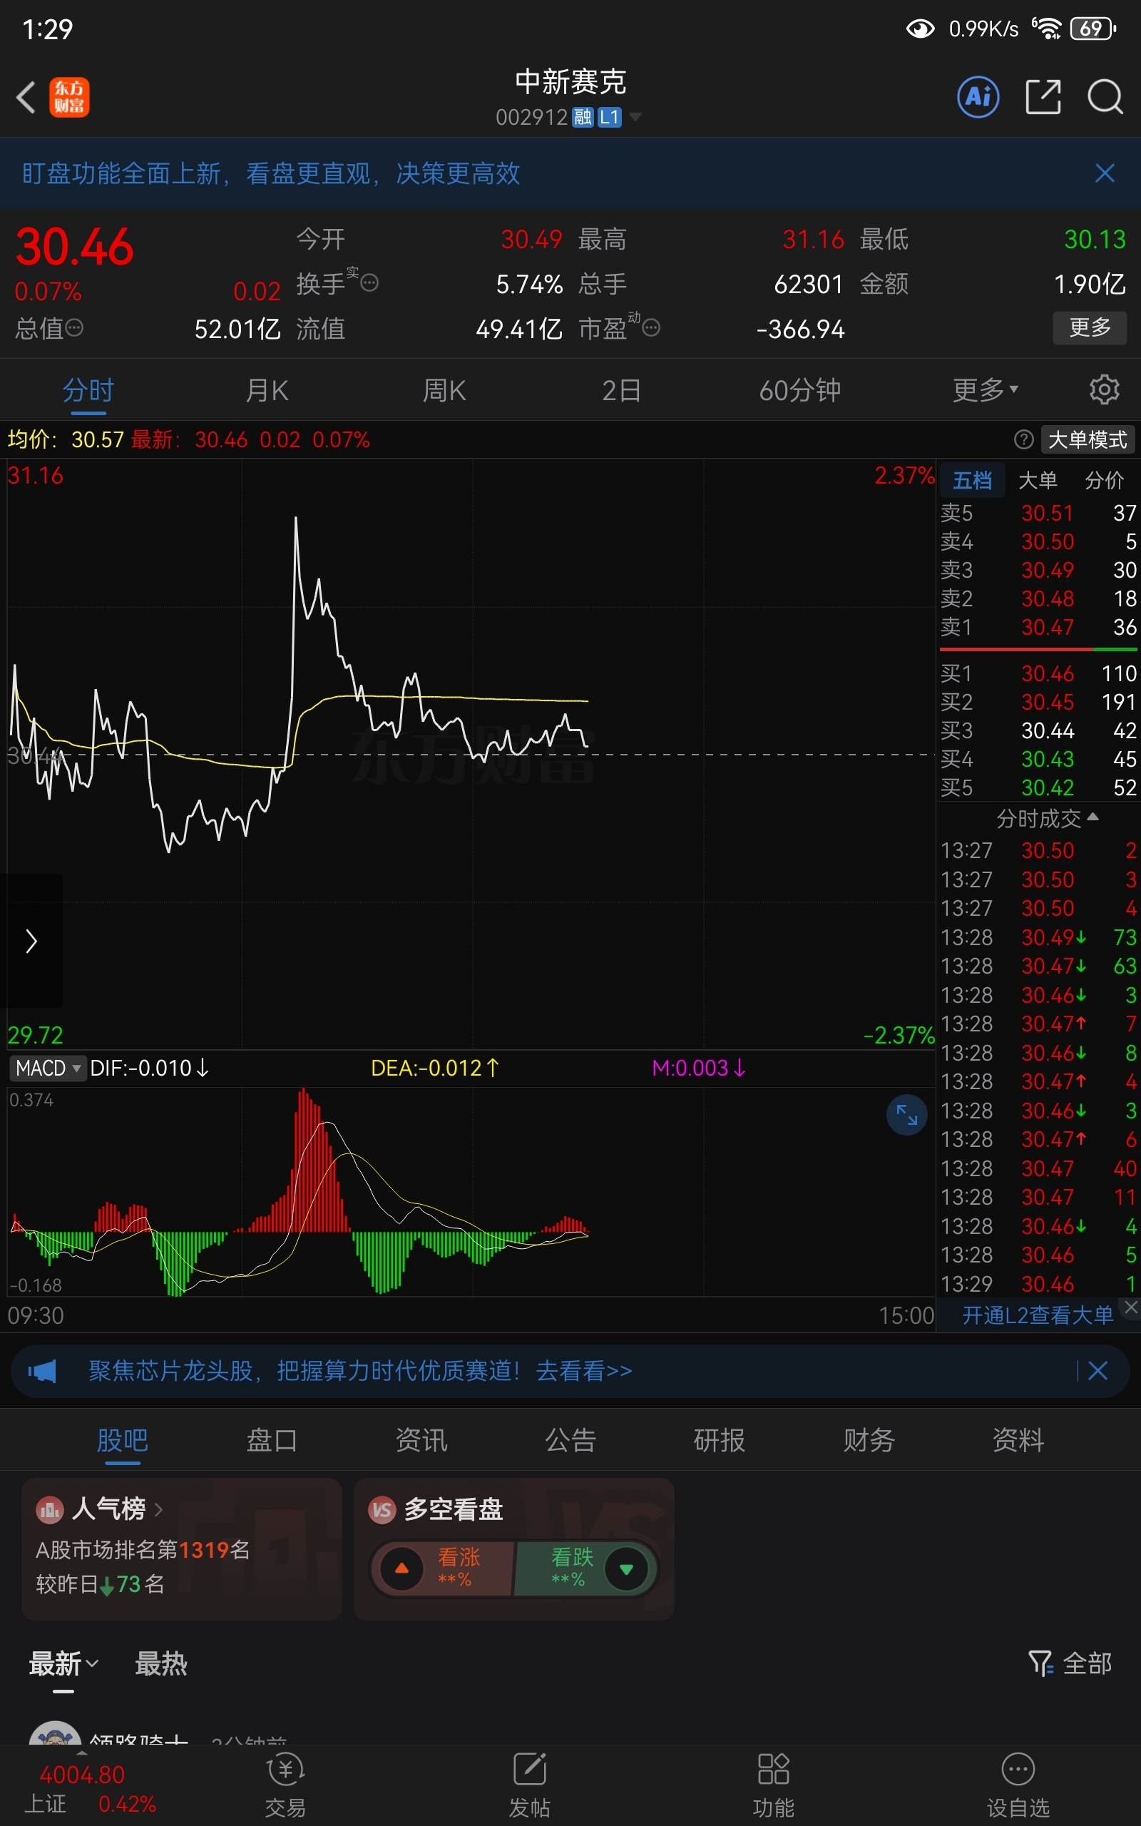Open the 全部 filter icon
This screenshot has width=1141, height=1826.
coord(1070,1663)
